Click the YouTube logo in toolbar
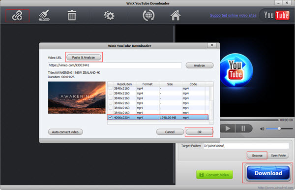This screenshot has width=295, height=190. click(x=276, y=15)
